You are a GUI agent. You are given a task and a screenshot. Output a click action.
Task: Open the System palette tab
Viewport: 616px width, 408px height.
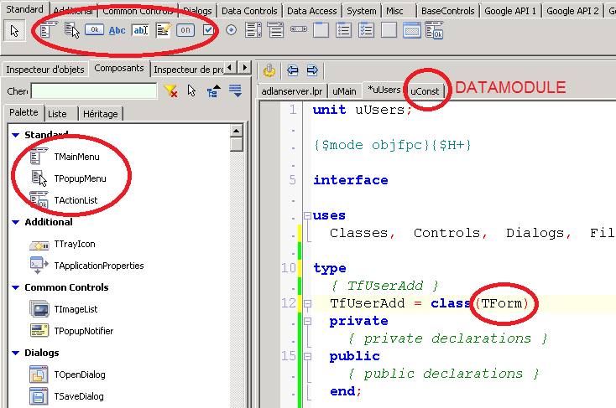pyautogui.click(x=362, y=11)
